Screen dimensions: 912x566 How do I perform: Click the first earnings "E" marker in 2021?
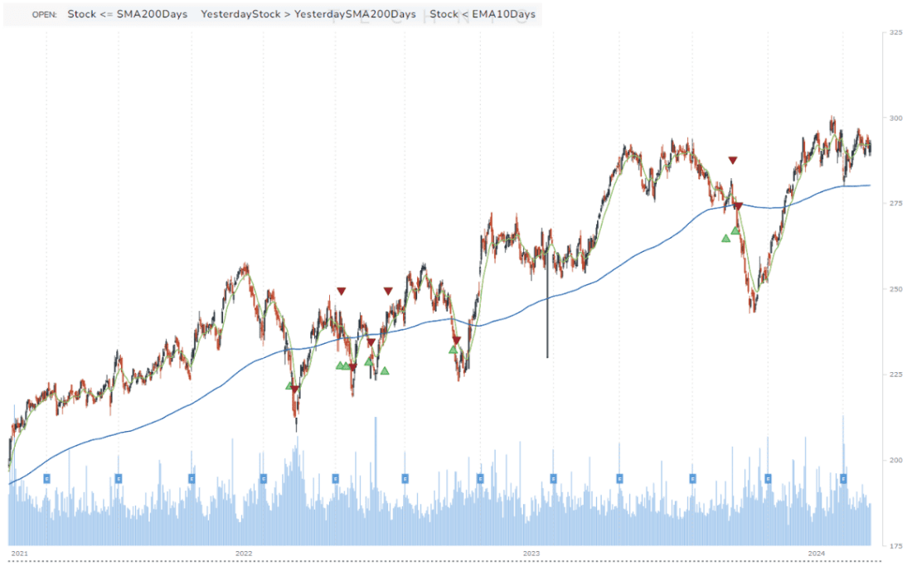(x=47, y=477)
